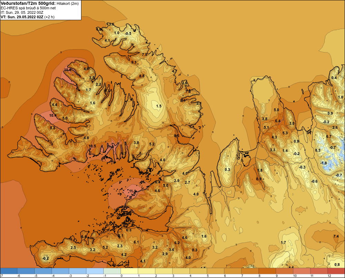Screen dimensions: 345x278
Task: Click the 'EC-HRES spá brúuð á 500m net' line
Action: click(28, 8)
